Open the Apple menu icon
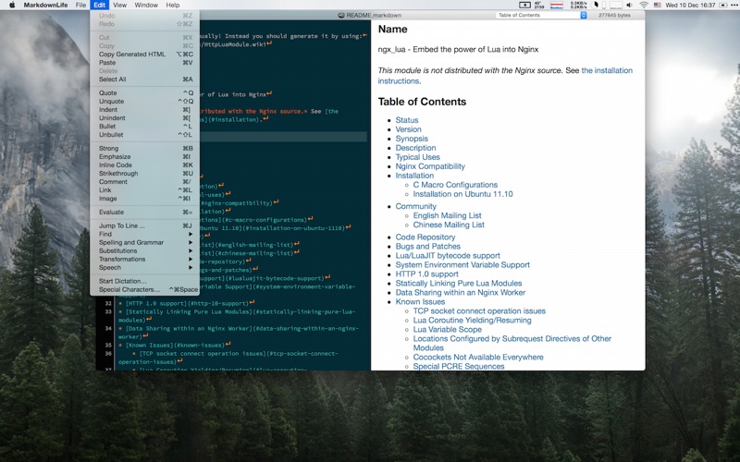Screen dimensions: 740x462 (x=12, y=5)
